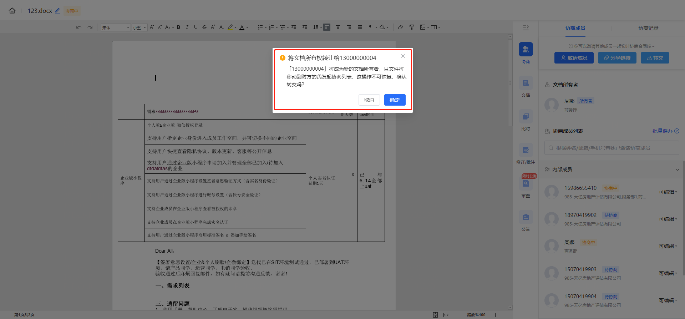
Task: Open the 审查 review panel
Action: [526, 187]
